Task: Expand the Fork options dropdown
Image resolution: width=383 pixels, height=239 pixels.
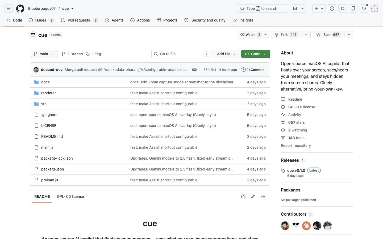Action: pos(306,35)
